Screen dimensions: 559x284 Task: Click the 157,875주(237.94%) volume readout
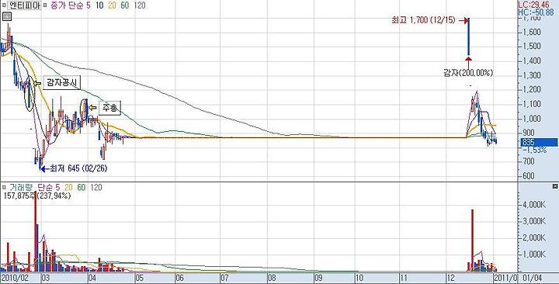(x=37, y=196)
